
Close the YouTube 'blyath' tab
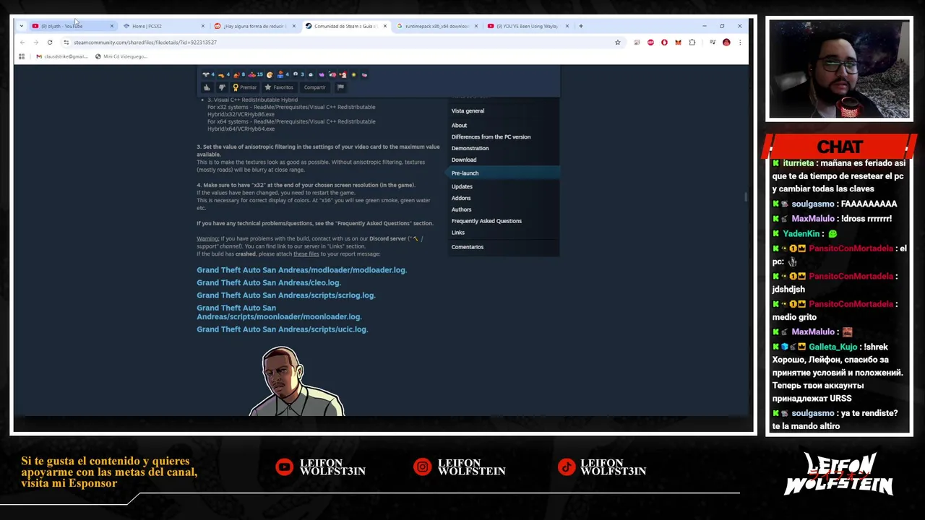click(x=112, y=26)
